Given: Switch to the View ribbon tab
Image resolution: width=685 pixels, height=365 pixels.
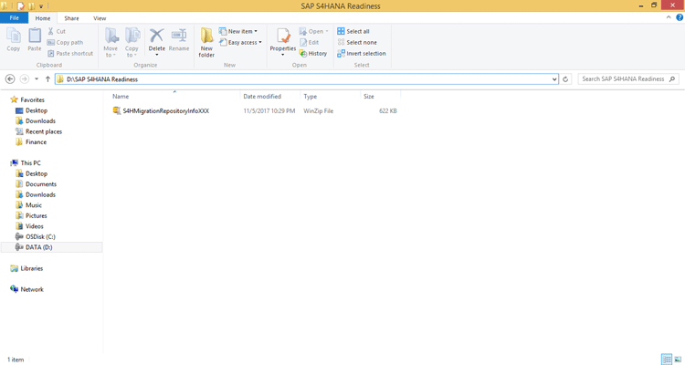Looking at the screenshot, I should pos(100,18).
